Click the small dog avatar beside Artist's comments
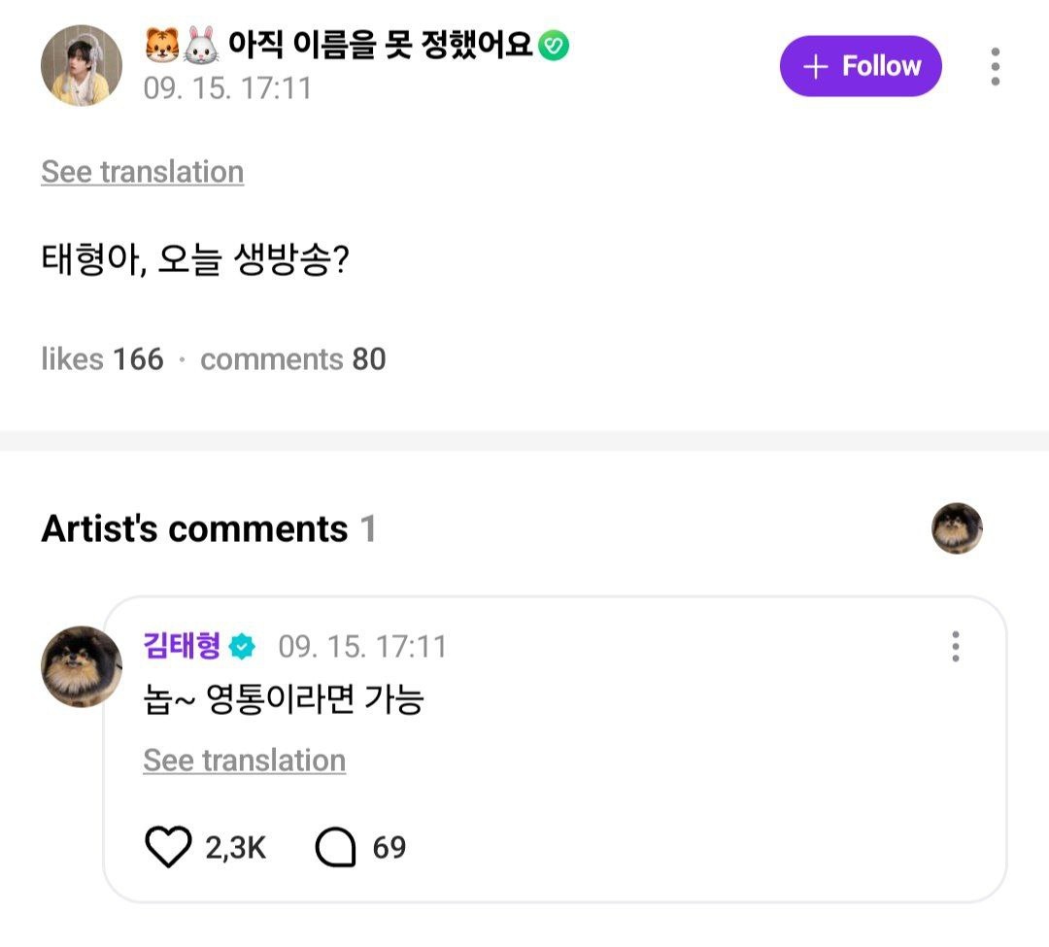 [957, 528]
